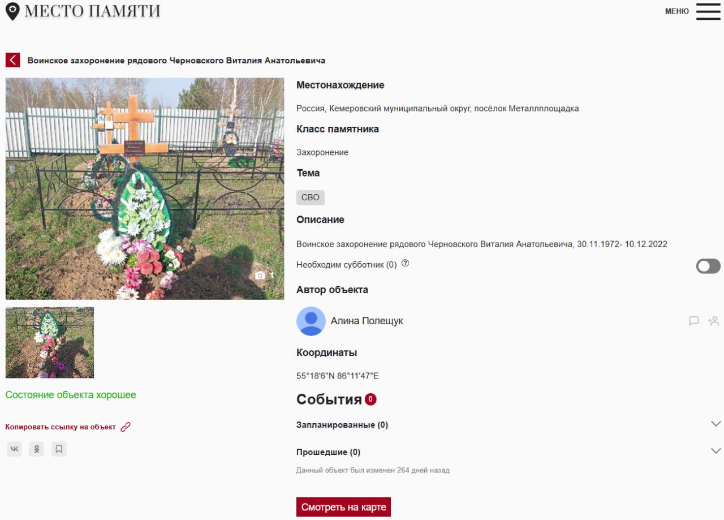
Task: Add the author as a friend via the add-person icon
Action: coord(714,321)
